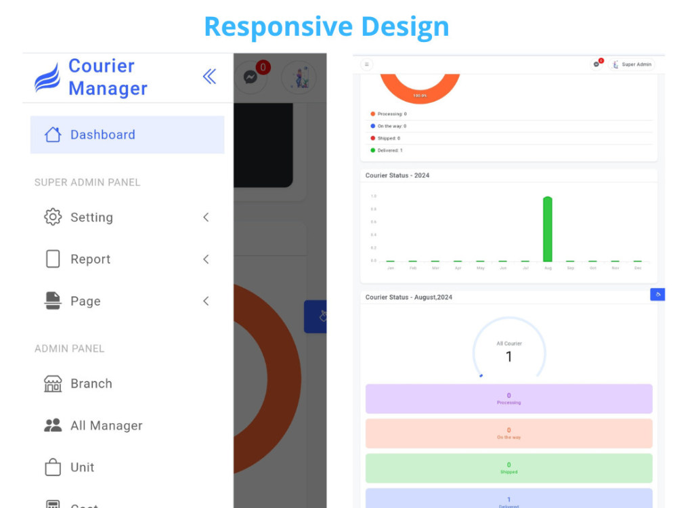Click the Setting gear icon
Screen dimensions: 677x508
pos(53,217)
